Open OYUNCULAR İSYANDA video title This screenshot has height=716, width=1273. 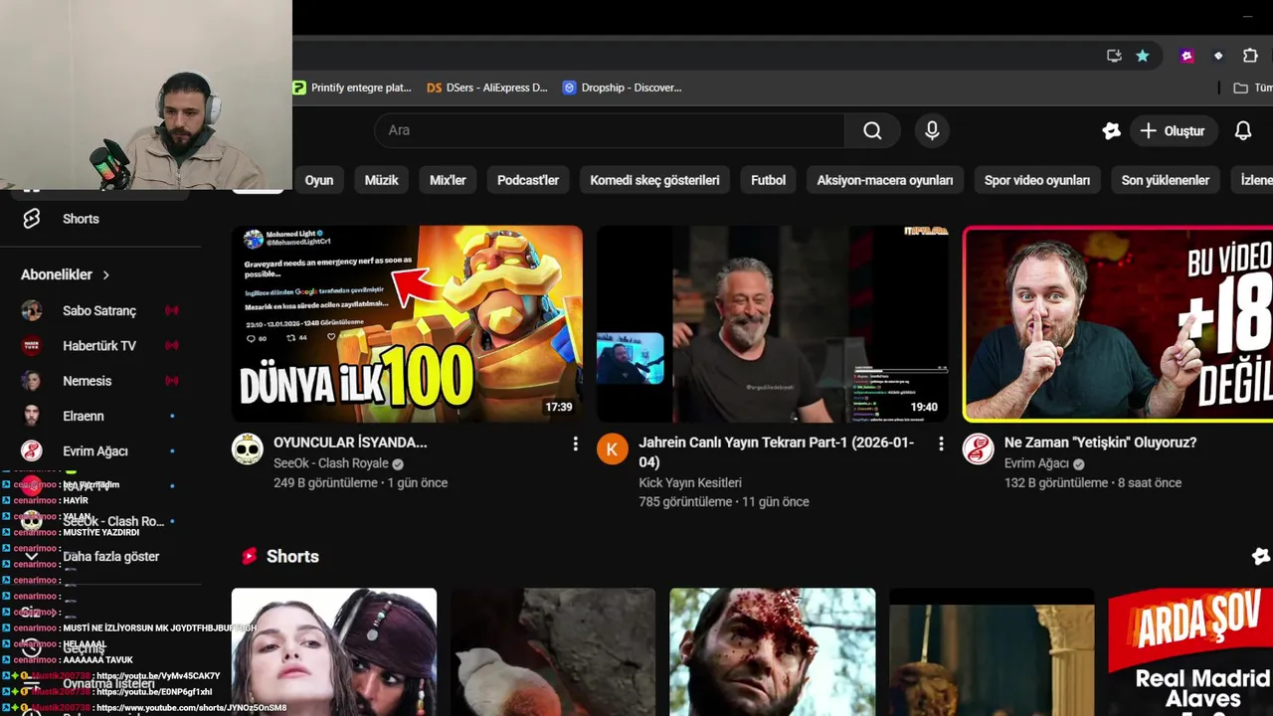click(350, 443)
